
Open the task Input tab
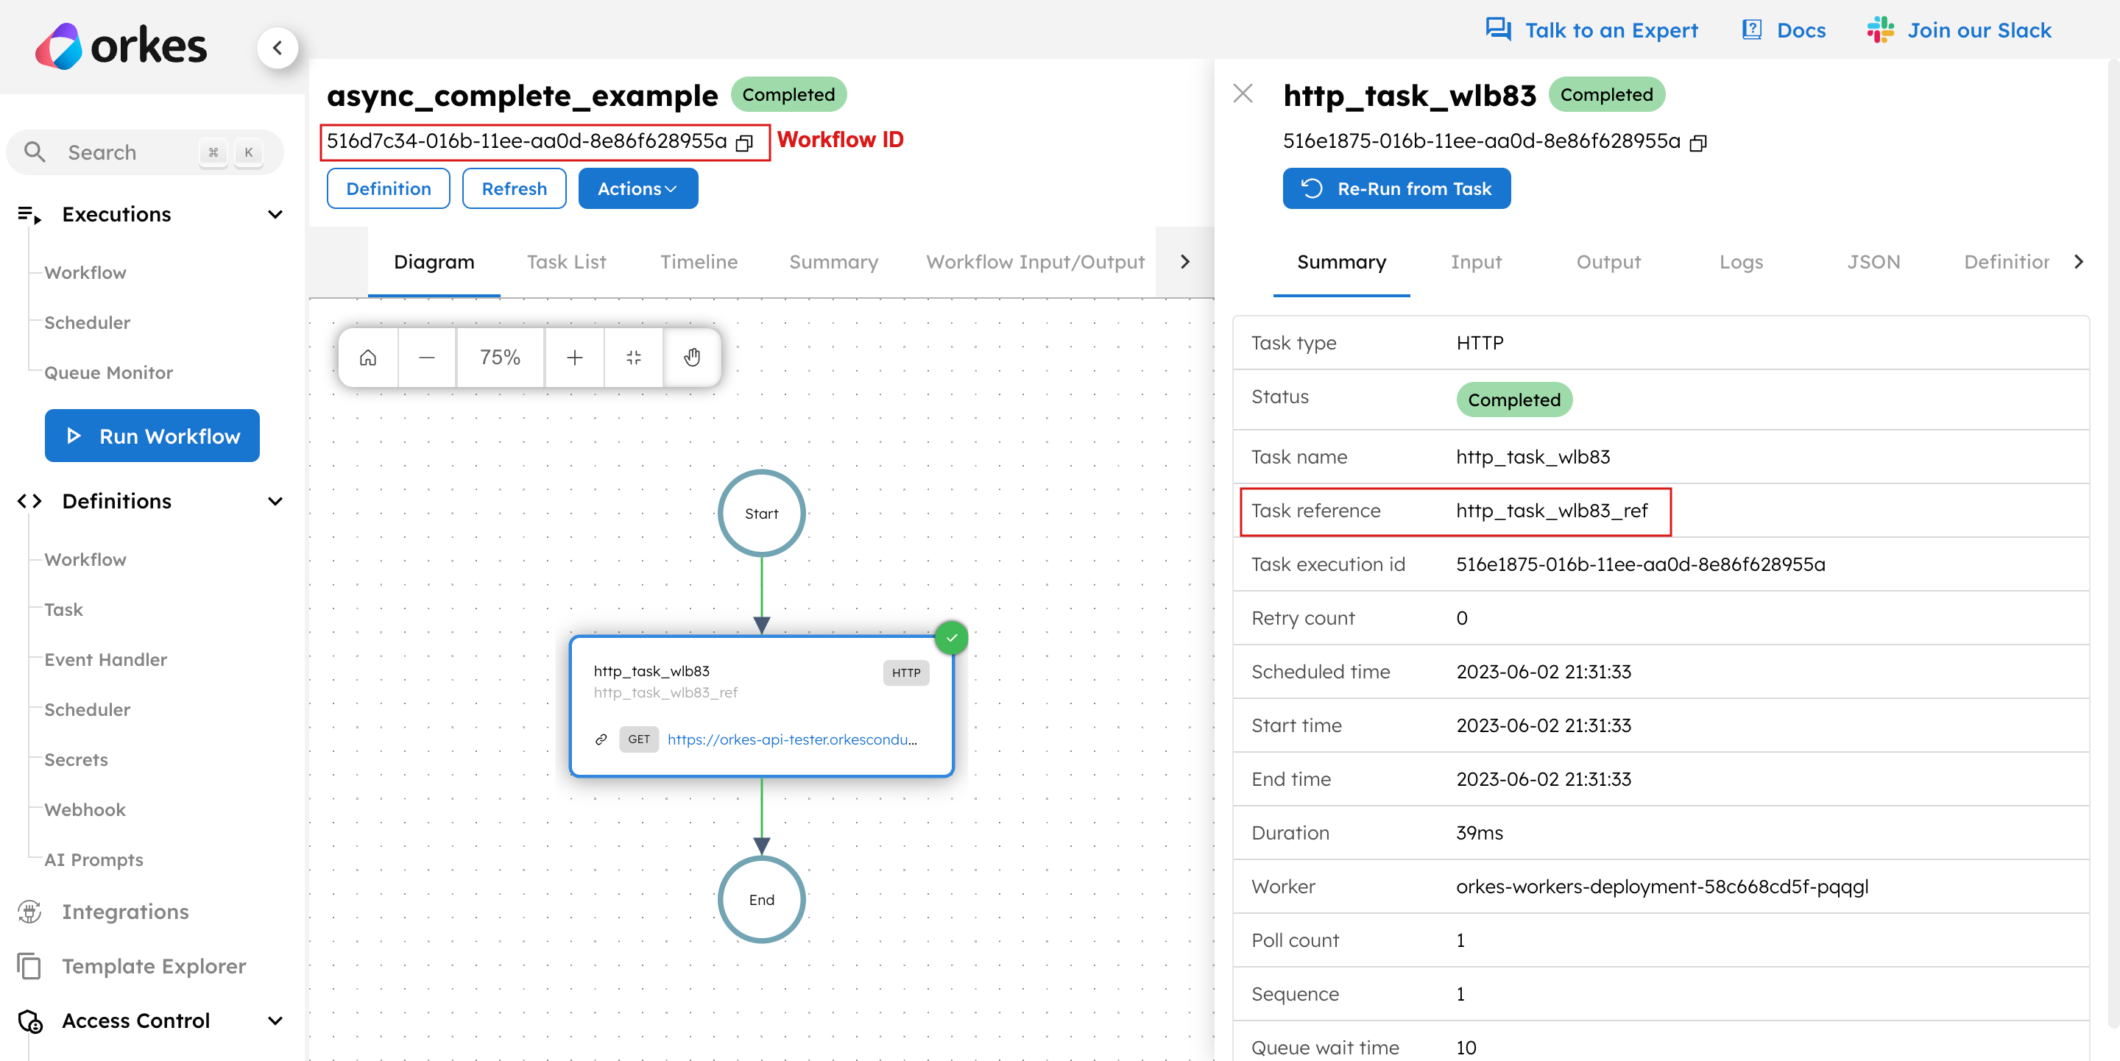click(x=1476, y=261)
